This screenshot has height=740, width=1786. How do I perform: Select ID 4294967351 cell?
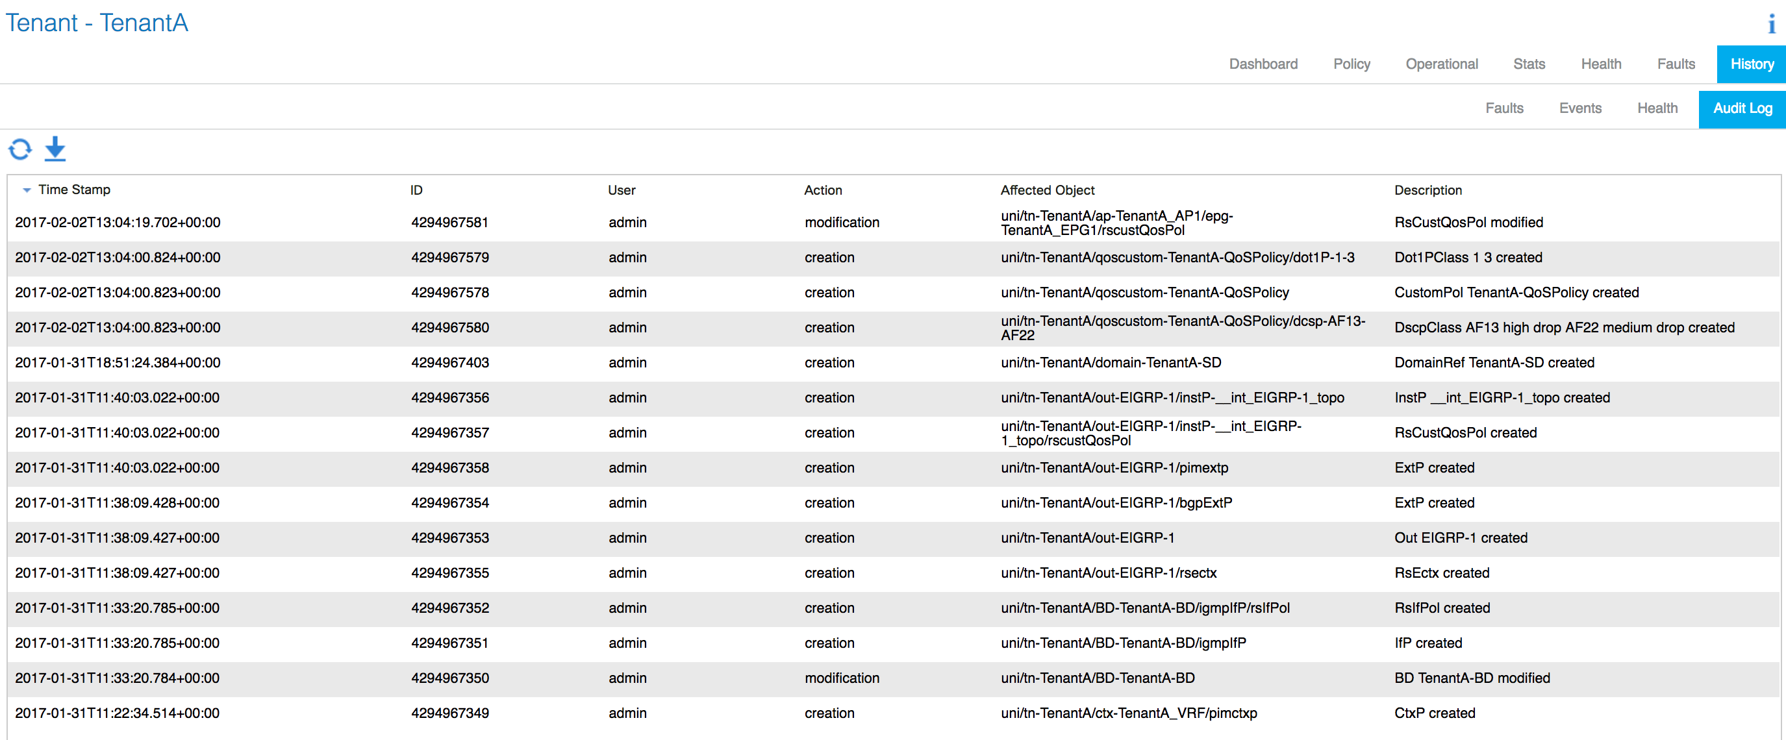tap(449, 643)
